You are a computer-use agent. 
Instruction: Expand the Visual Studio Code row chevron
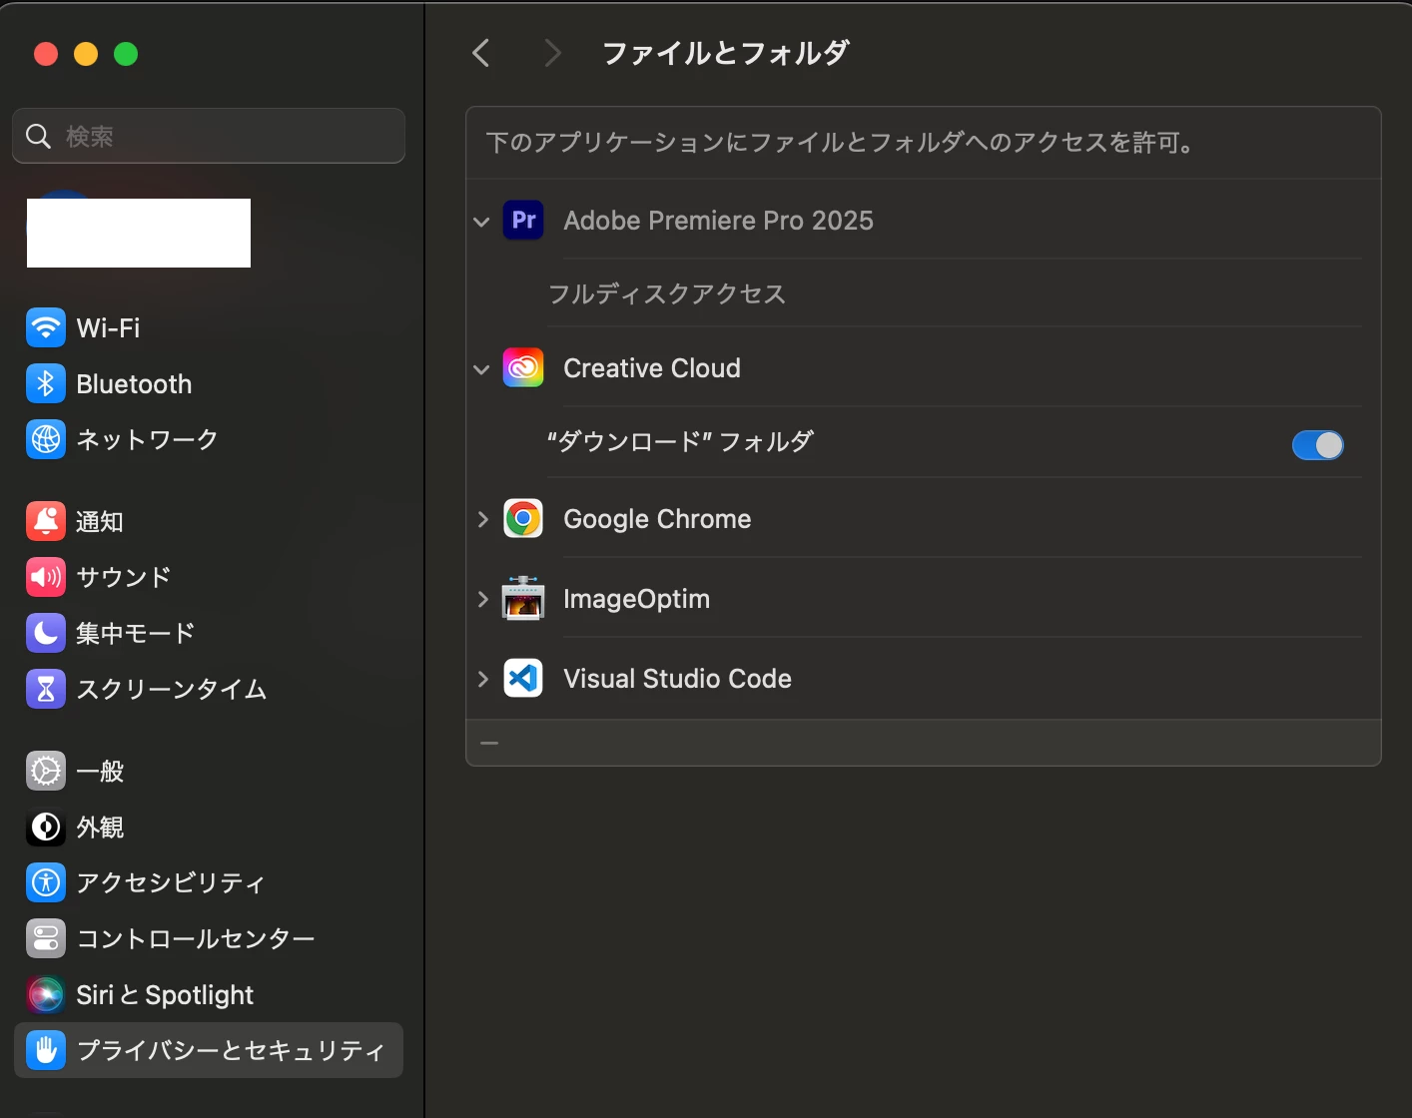coord(482,679)
